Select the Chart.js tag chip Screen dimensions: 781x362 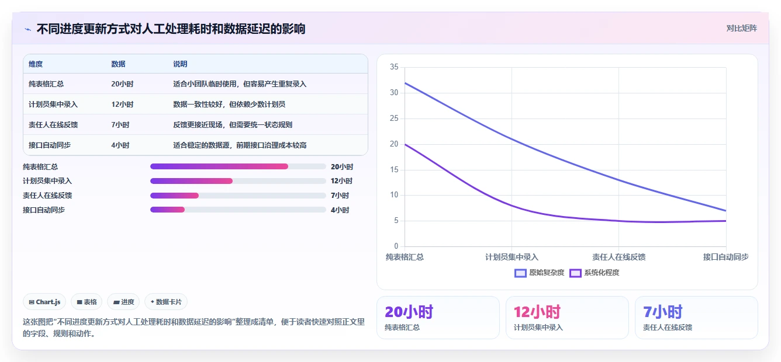[x=45, y=302]
